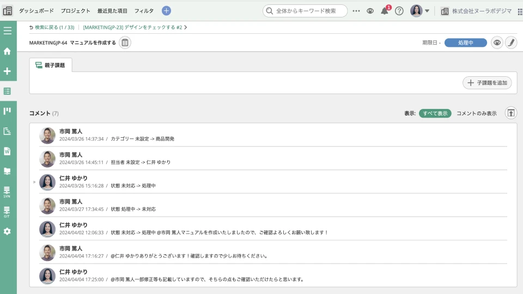The width and height of the screenshot is (523, 294).
Task: Click the blue plus button in top nav
Action: coord(167,11)
